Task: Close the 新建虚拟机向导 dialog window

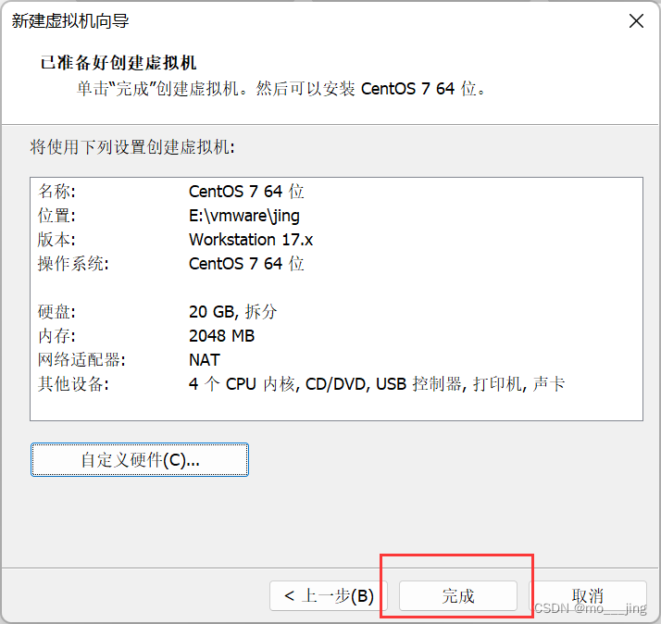Action: tap(636, 20)
